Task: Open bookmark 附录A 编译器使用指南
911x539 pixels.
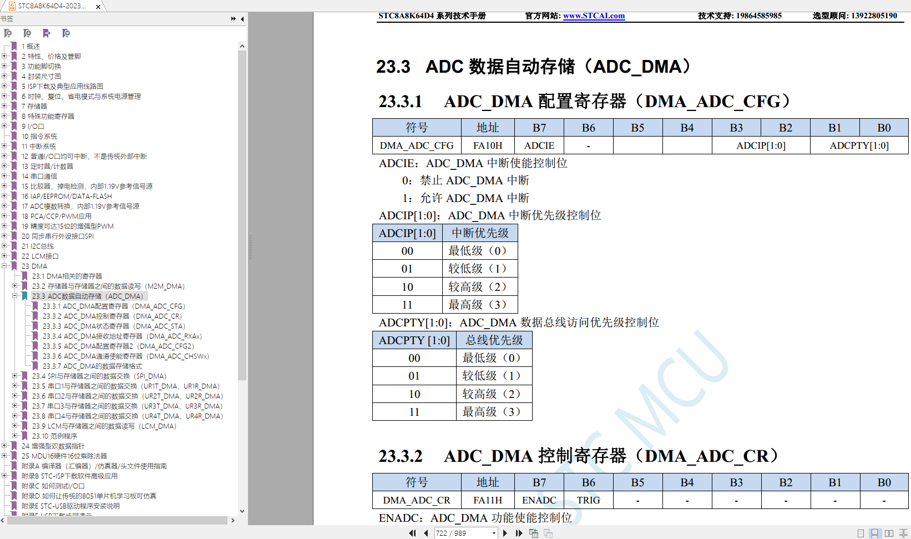Action: 94,466
